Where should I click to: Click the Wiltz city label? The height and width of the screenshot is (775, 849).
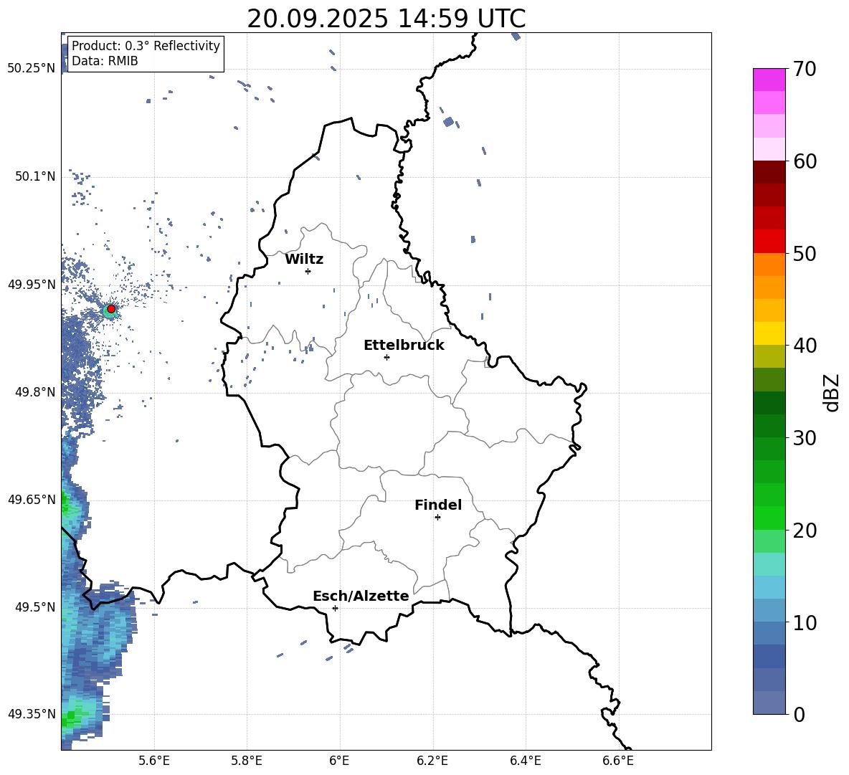(x=304, y=260)
